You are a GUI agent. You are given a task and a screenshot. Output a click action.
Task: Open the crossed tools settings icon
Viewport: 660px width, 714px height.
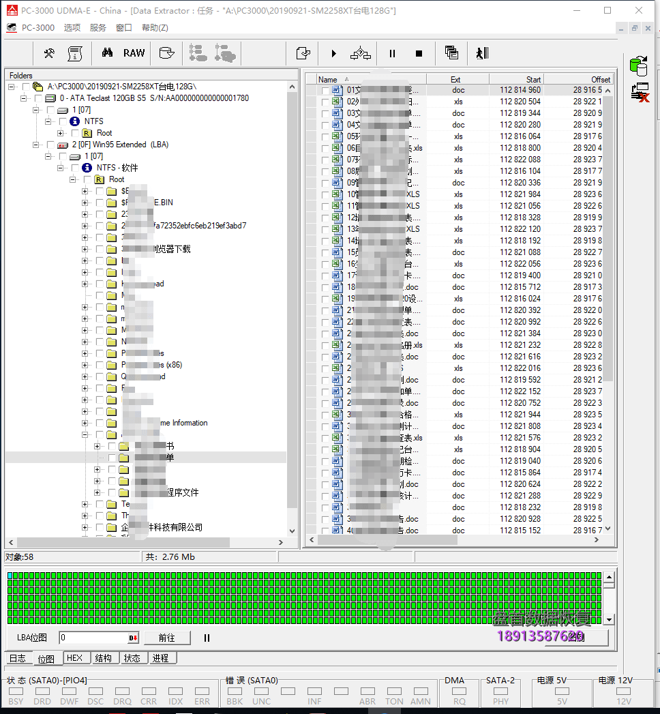pos(49,53)
